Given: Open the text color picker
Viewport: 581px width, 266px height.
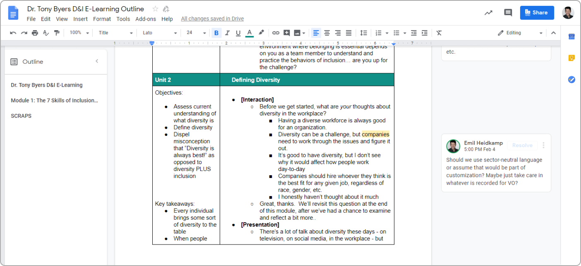Looking at the screenshot, I should point(249,33).
